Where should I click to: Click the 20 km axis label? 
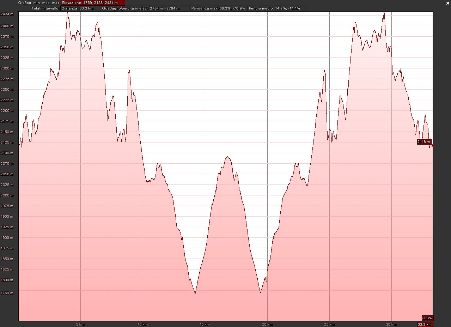coord(267,324)
